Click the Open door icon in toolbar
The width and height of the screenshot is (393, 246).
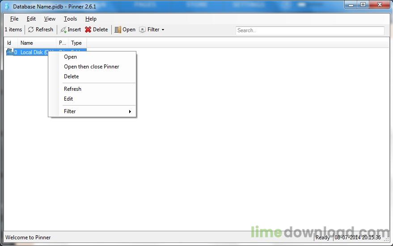(x=118, y=30)
